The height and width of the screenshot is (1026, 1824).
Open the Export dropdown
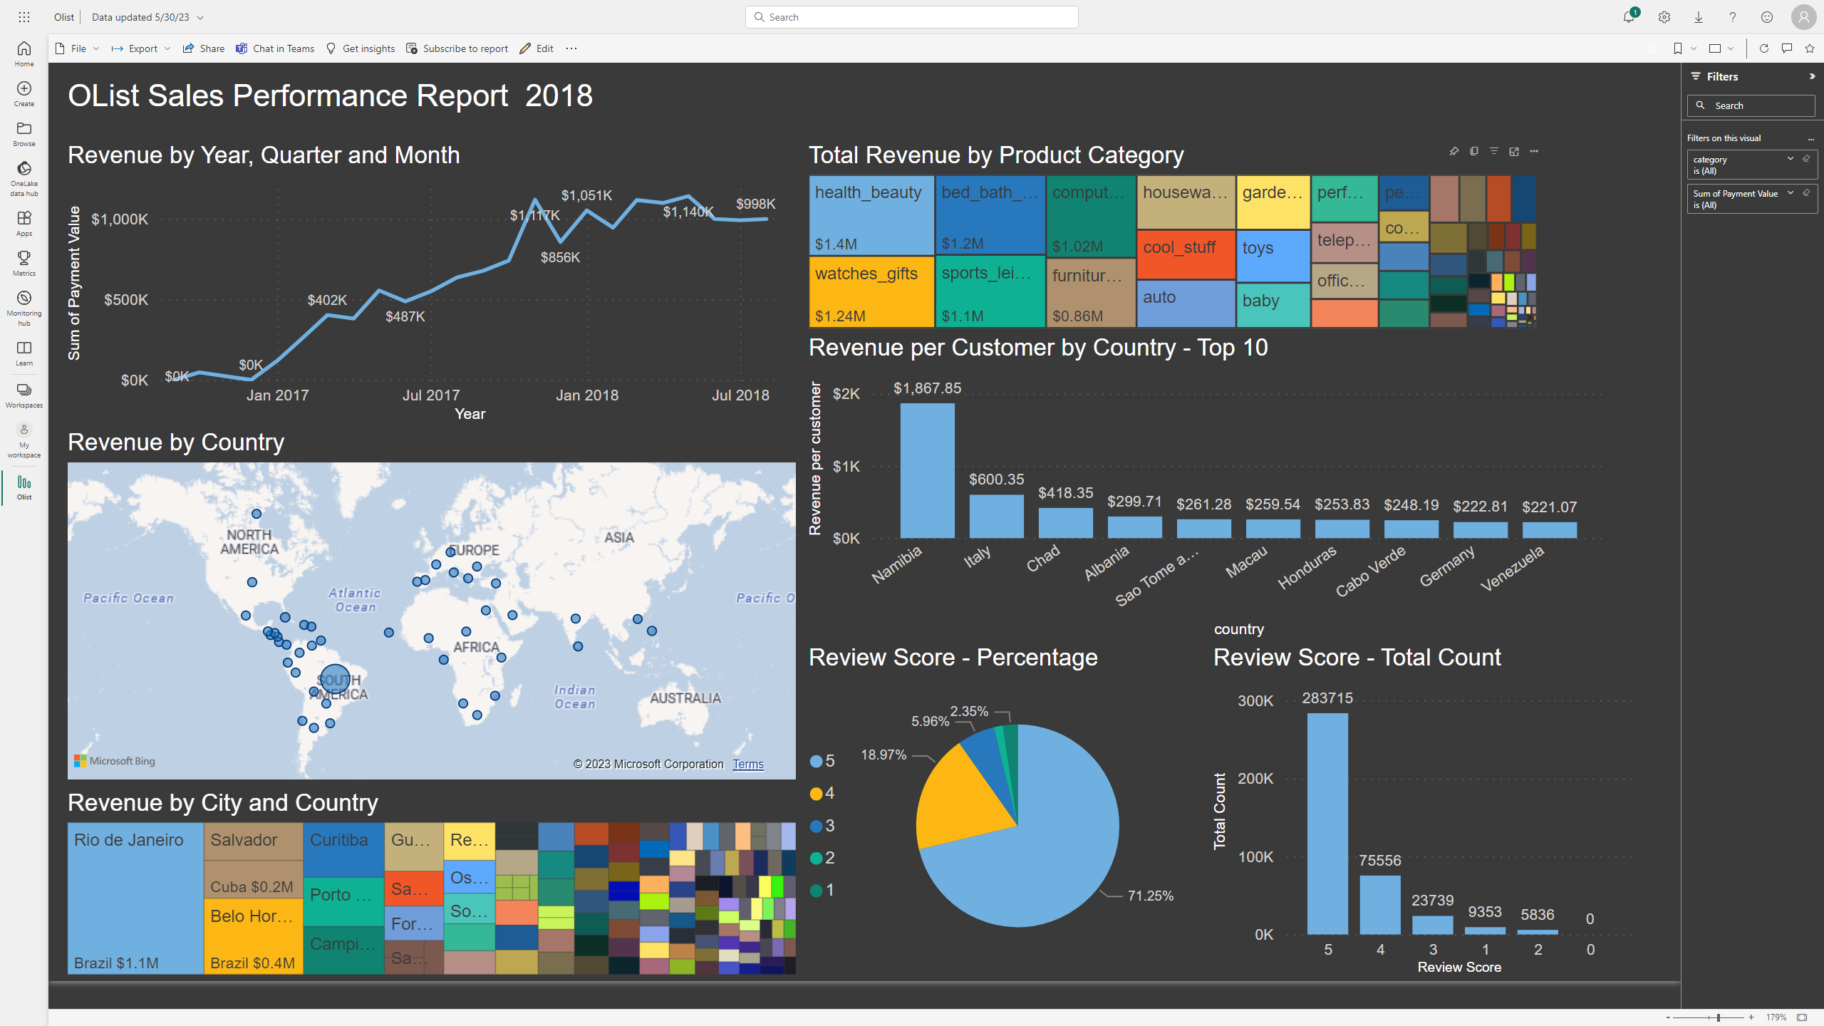(x=141, y=48)
